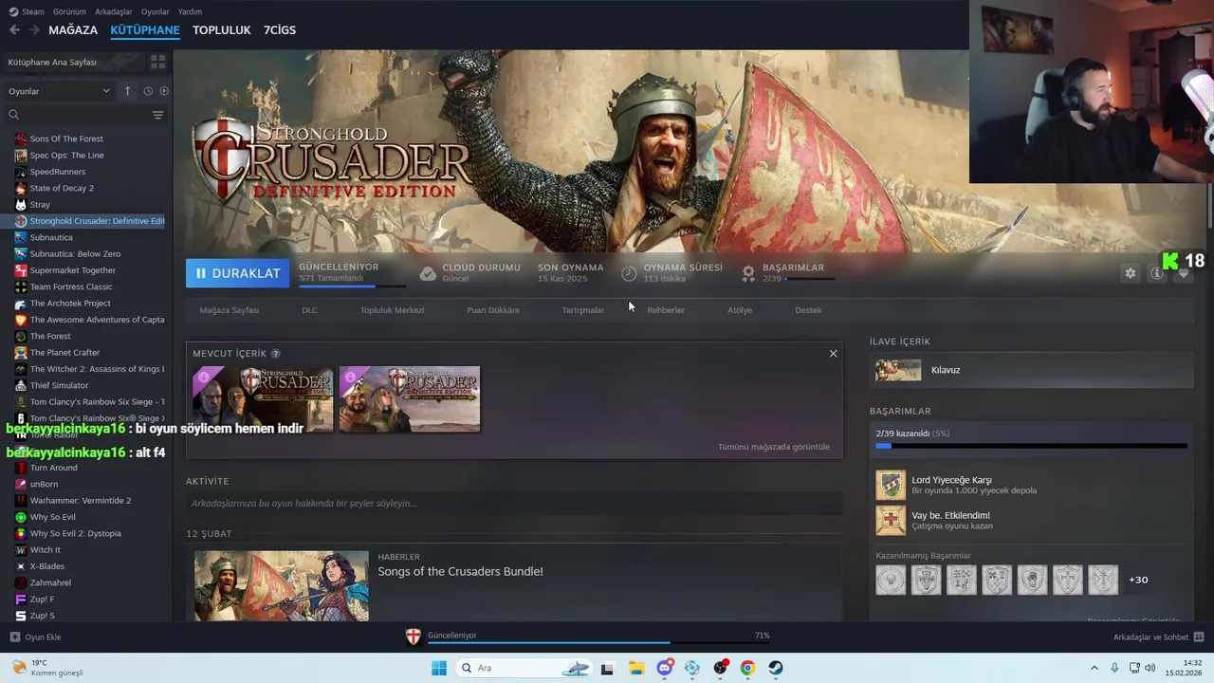Image resolution: width=1214 pixels, height=683 pixels.
Task: Open the KÜTÜPHANE tab
Action: (x=145, y=30)
